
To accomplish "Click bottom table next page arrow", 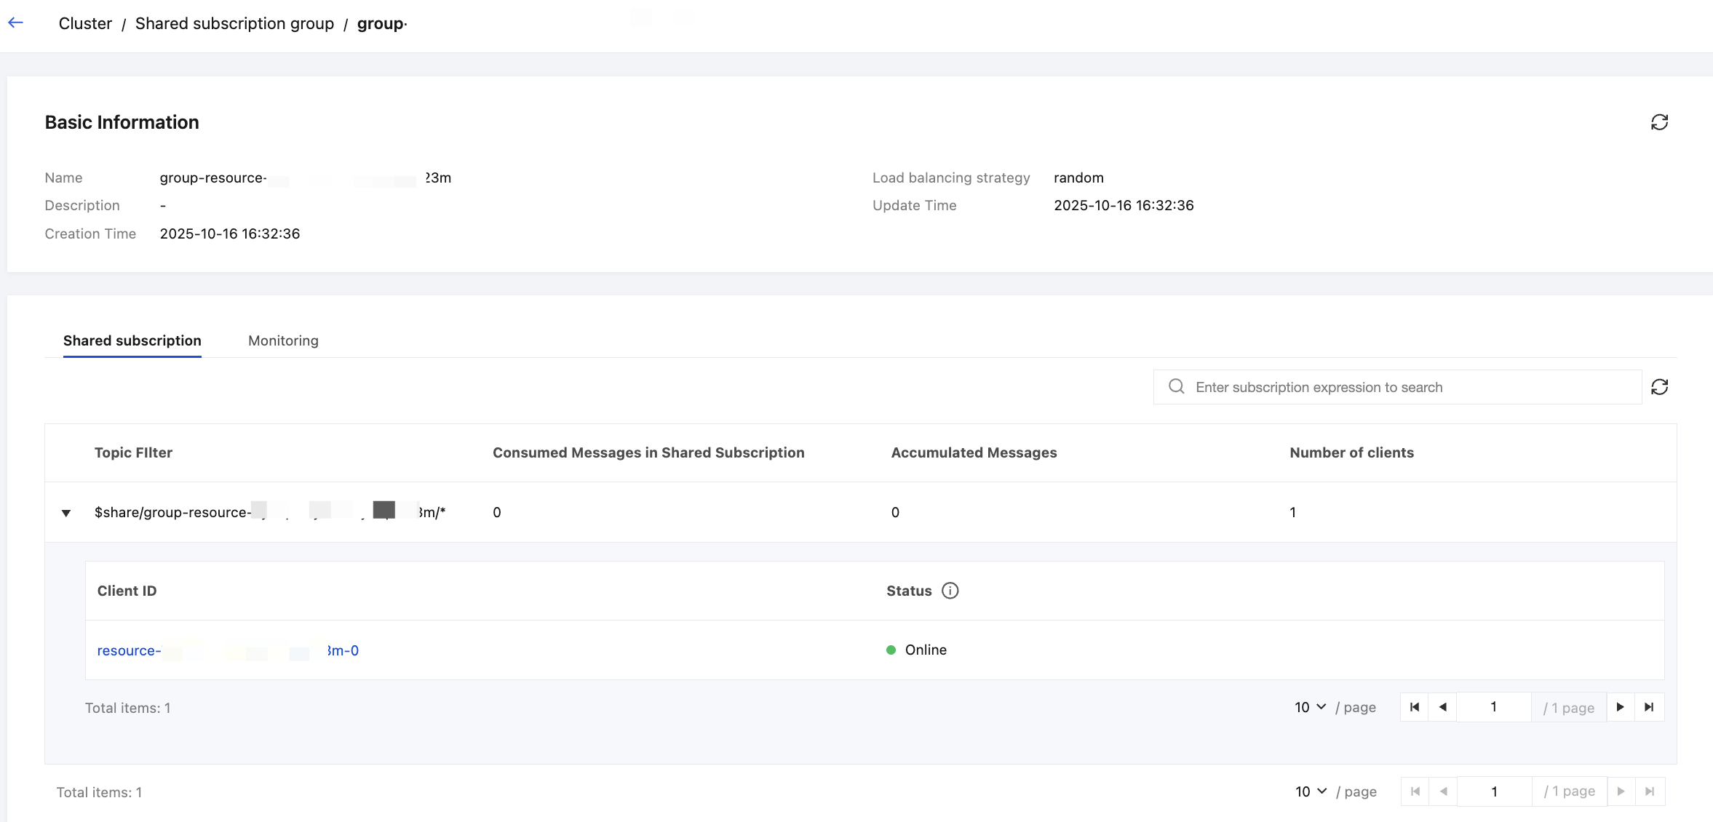I will click(x=1621, y=791).
